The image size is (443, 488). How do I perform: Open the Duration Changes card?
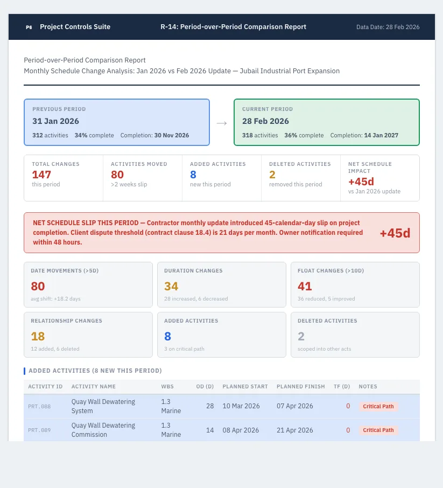(222, 285)
